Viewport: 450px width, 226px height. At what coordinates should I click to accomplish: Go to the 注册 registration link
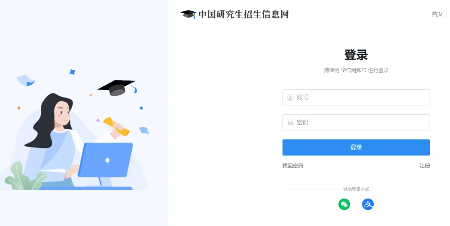tap(425, 166)
